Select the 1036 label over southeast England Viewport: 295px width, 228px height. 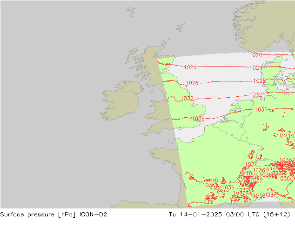[198, 119]
